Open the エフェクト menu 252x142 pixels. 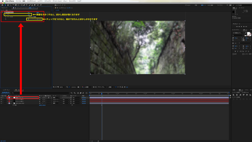47,1
